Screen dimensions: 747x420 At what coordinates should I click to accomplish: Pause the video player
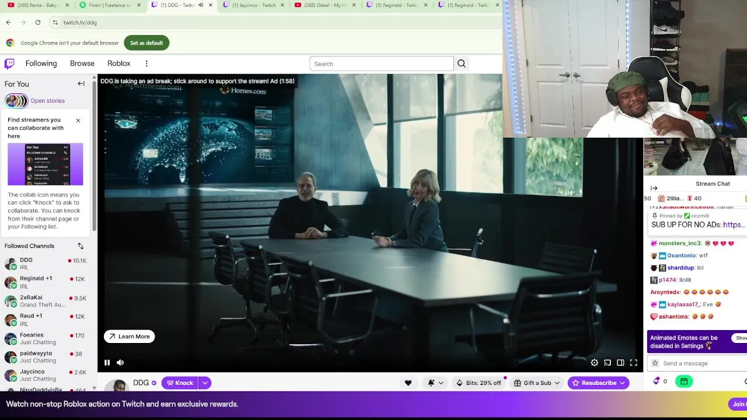pyautogui.click(x=107, y=363)
